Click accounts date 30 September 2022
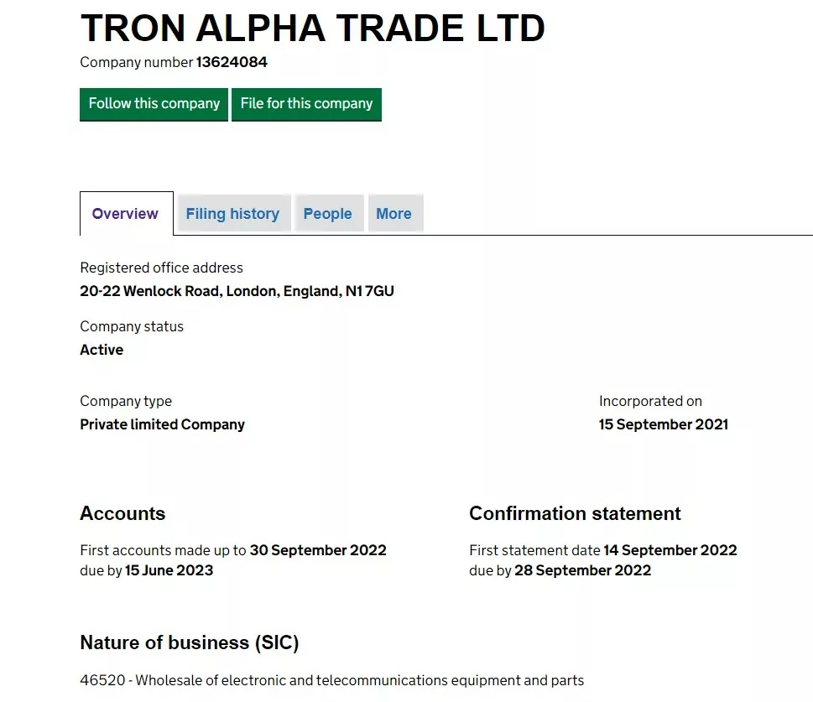This screenshot has height=702, width=813. 318,550
